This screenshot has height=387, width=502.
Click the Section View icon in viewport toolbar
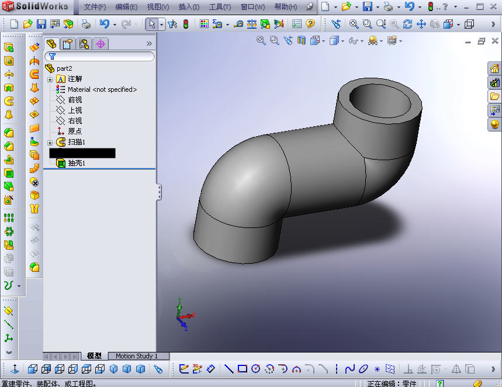click(x=302, y=40)
